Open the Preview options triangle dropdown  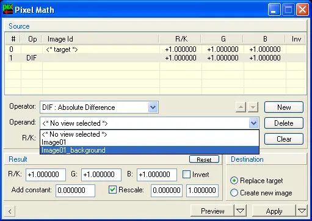point(240,211)
